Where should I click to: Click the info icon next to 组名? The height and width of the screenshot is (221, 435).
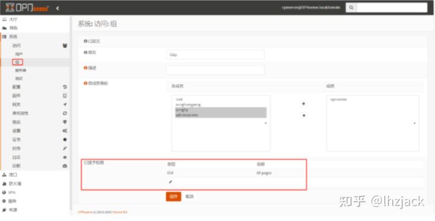pos(85,53)
